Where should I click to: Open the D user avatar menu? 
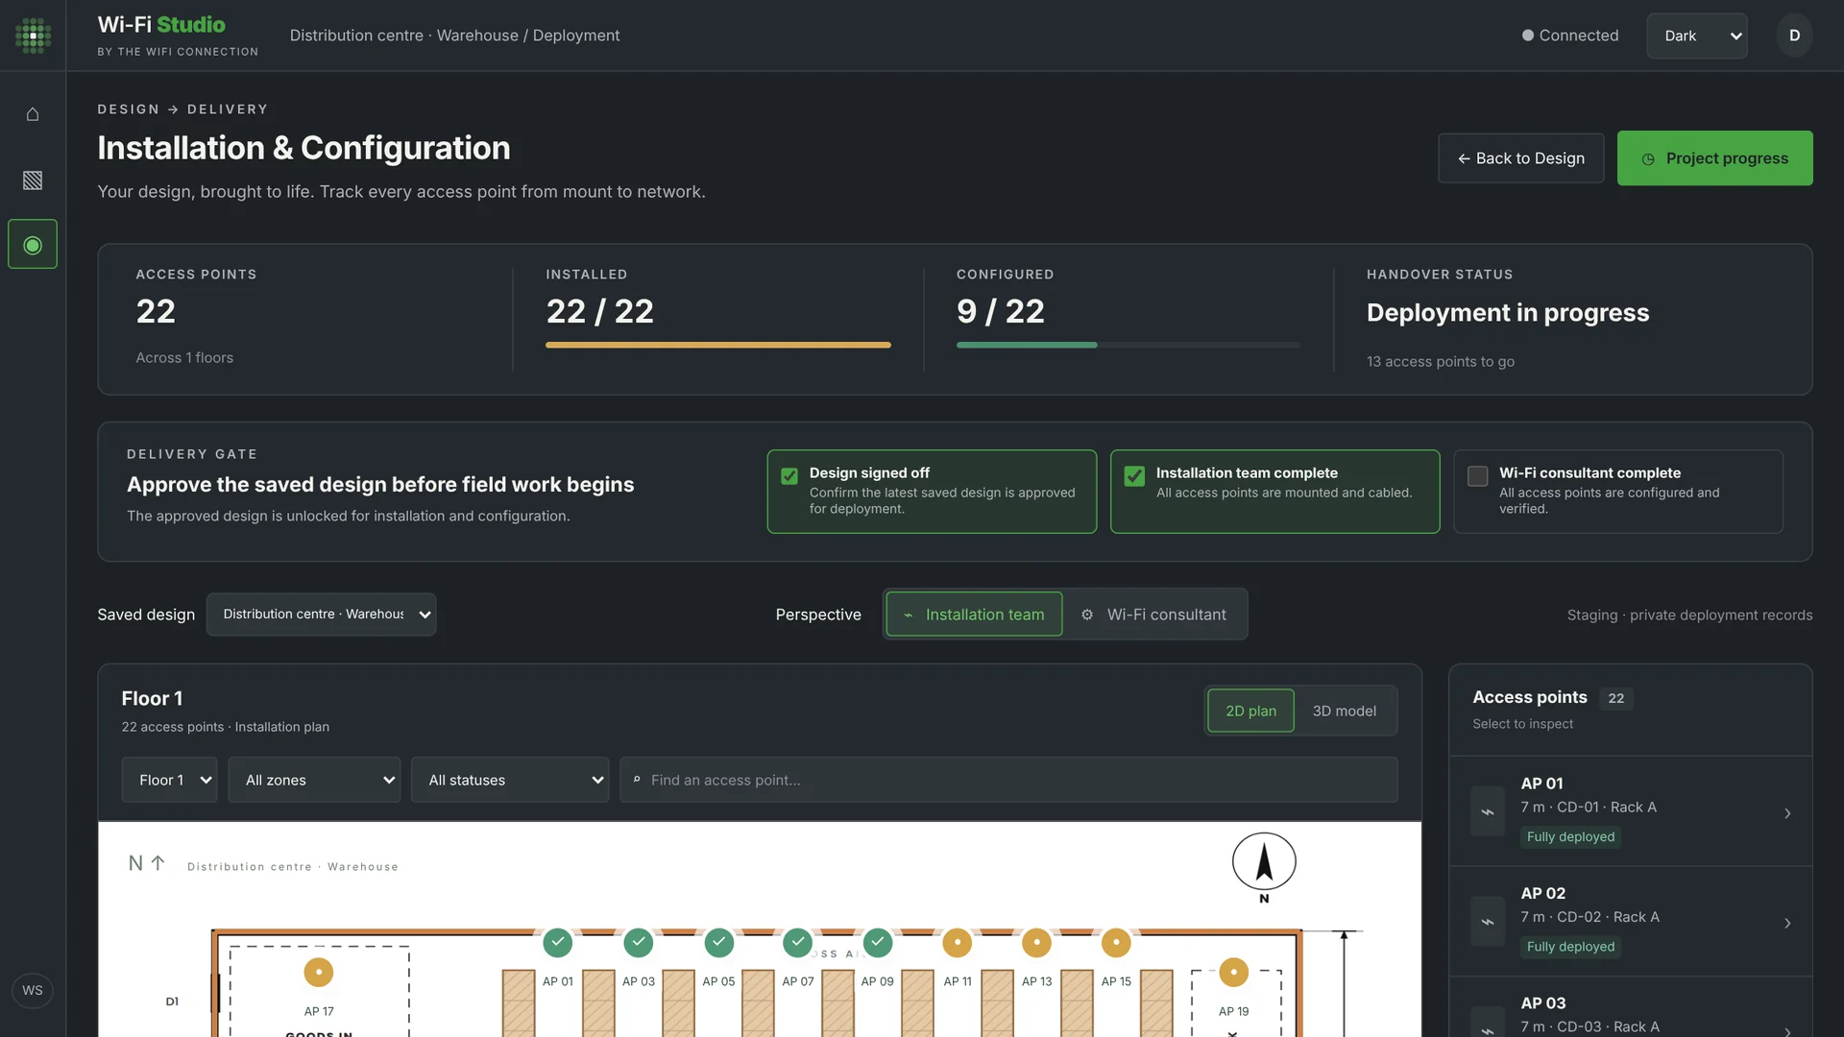click(x=1794, y=36)
